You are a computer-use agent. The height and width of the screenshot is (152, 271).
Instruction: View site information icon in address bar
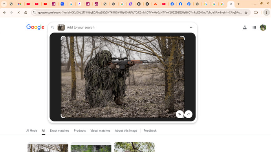(34, 13)
